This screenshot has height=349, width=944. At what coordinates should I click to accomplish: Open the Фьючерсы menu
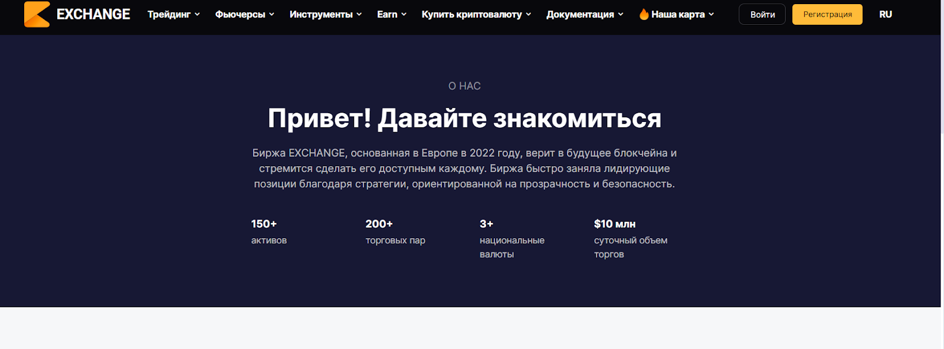(x=240, y=14)
